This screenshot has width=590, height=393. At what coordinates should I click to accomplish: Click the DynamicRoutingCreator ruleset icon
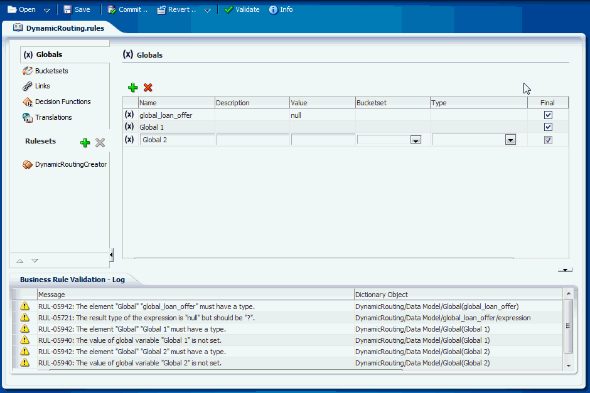[x=28, y=164]
